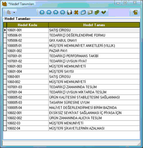Select row marker of 10601-001
Image resolution: width=143 pixels, height=148 pixels.
coord(5,30)
